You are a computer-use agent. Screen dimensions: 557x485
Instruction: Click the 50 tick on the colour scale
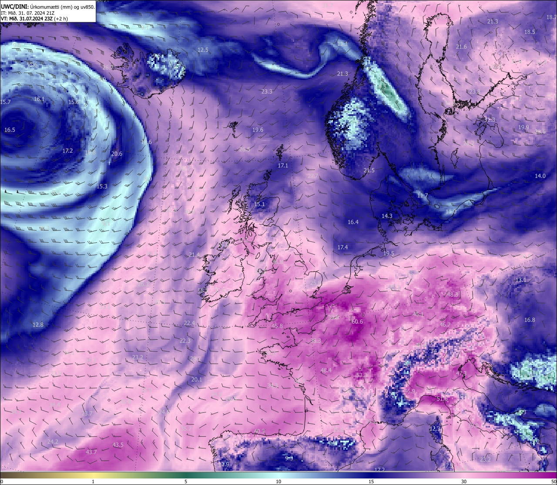point(554,482)
